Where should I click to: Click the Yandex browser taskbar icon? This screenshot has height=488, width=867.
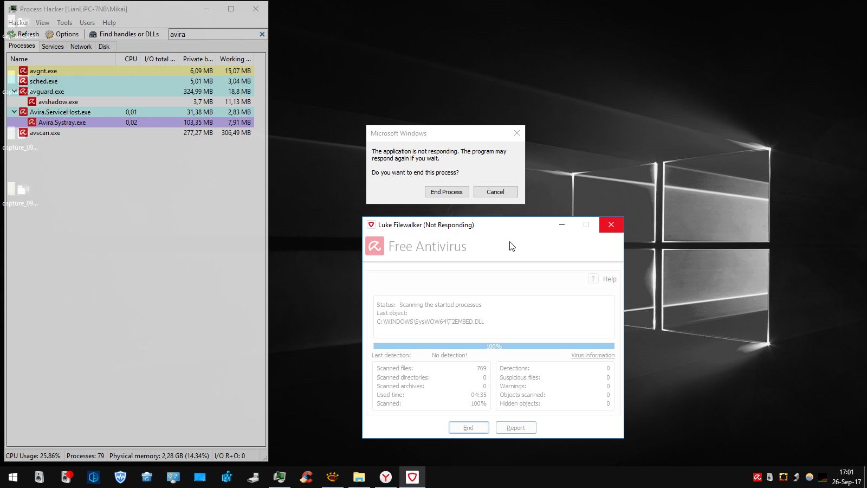(x=385, y=477)
